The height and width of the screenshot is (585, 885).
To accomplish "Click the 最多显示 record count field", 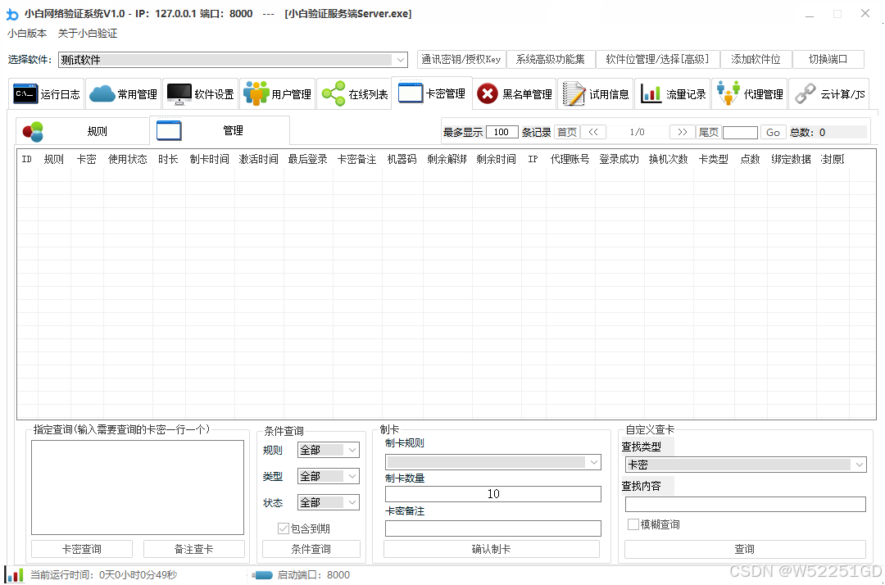I will click(501, 132).
